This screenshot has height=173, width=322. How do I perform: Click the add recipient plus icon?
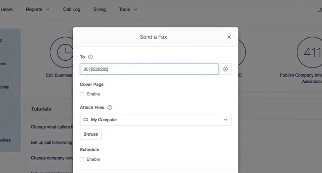225,69
